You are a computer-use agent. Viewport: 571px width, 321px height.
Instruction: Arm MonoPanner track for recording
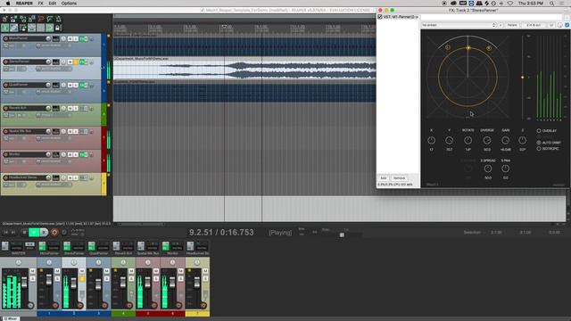5,38
